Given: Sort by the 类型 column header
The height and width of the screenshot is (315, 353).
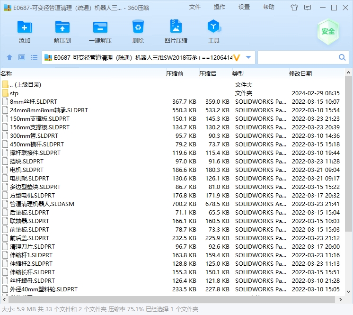Looking at the screenshot, I should (238, 74).
